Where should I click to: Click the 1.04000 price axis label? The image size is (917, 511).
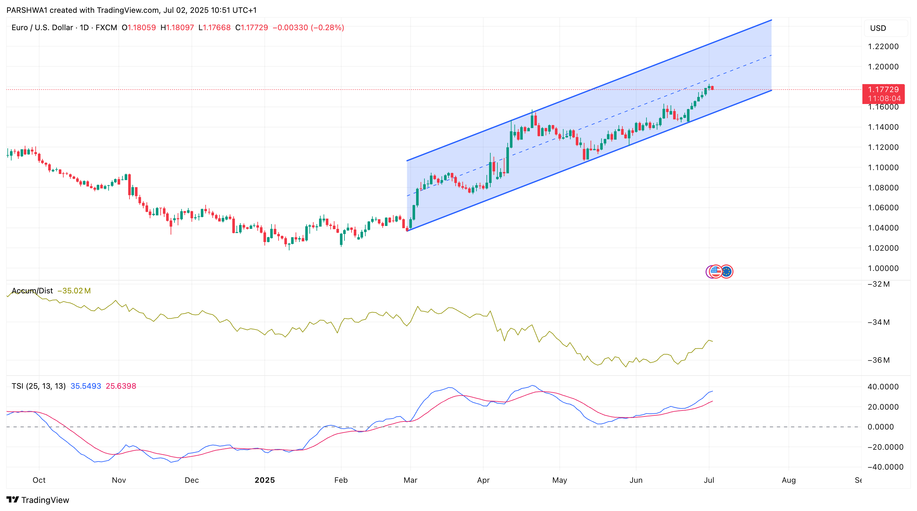click(883, 228)
